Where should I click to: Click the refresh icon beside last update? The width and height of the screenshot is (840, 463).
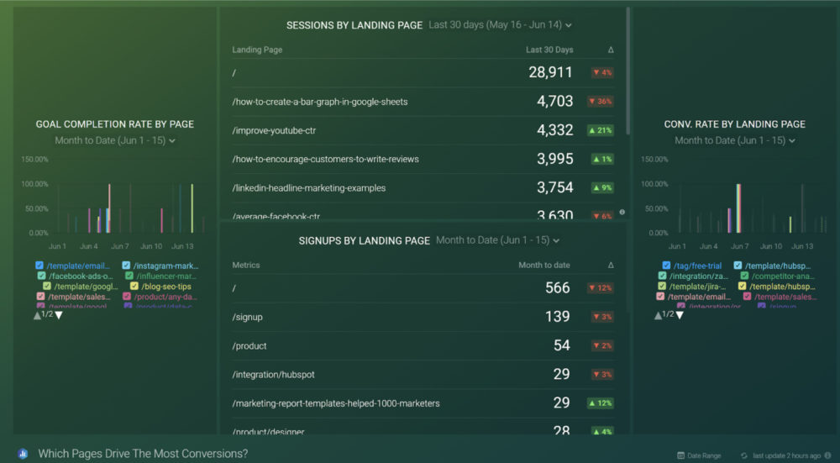tap(743, 455)
